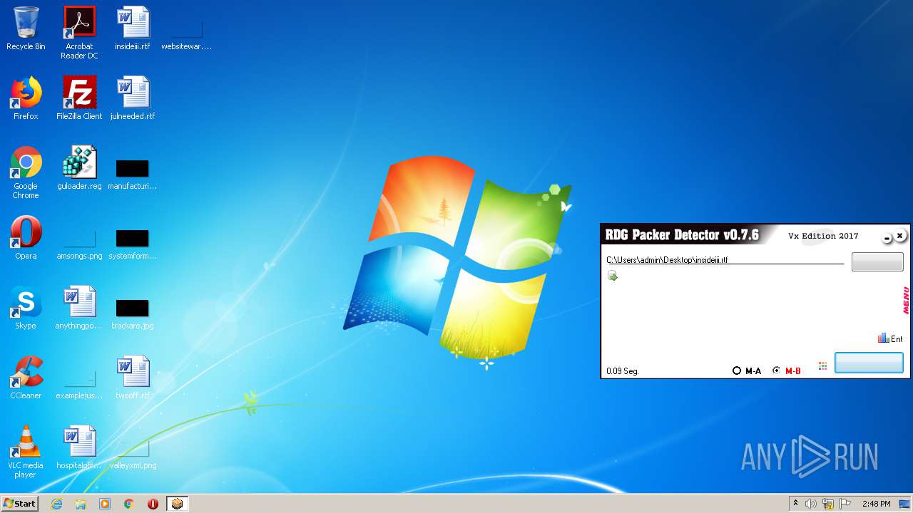913x513 pixels.
Task: Select julneeded.rtf document icon
Action: 133,98
